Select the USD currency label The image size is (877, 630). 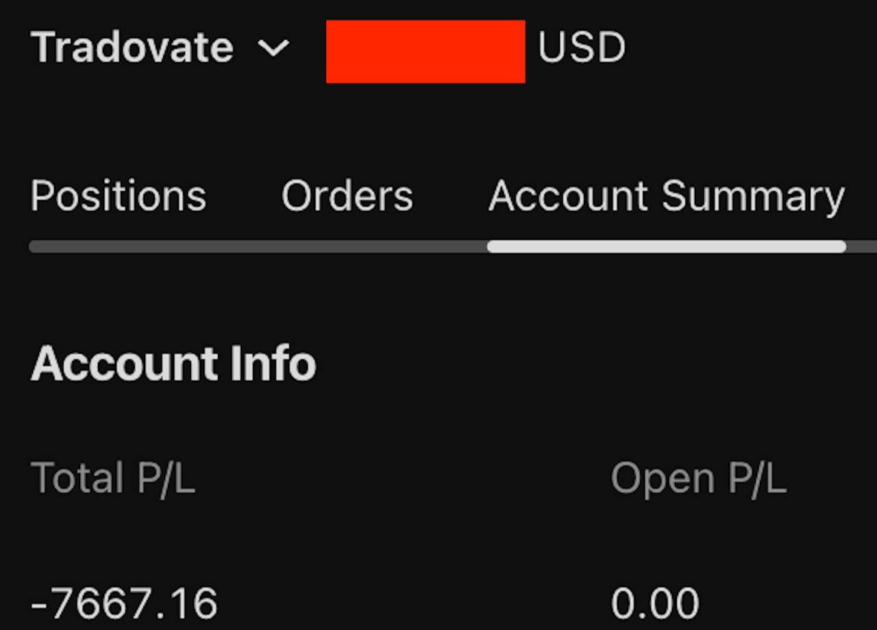click(x=581, y=49)
